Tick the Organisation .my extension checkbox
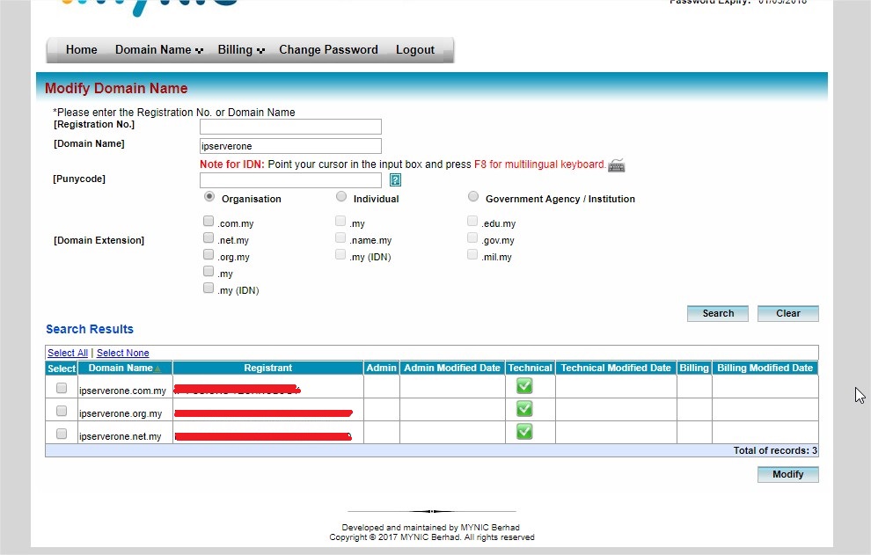The height and width of the screenshot is (555, 871). (x=209, y=271)
